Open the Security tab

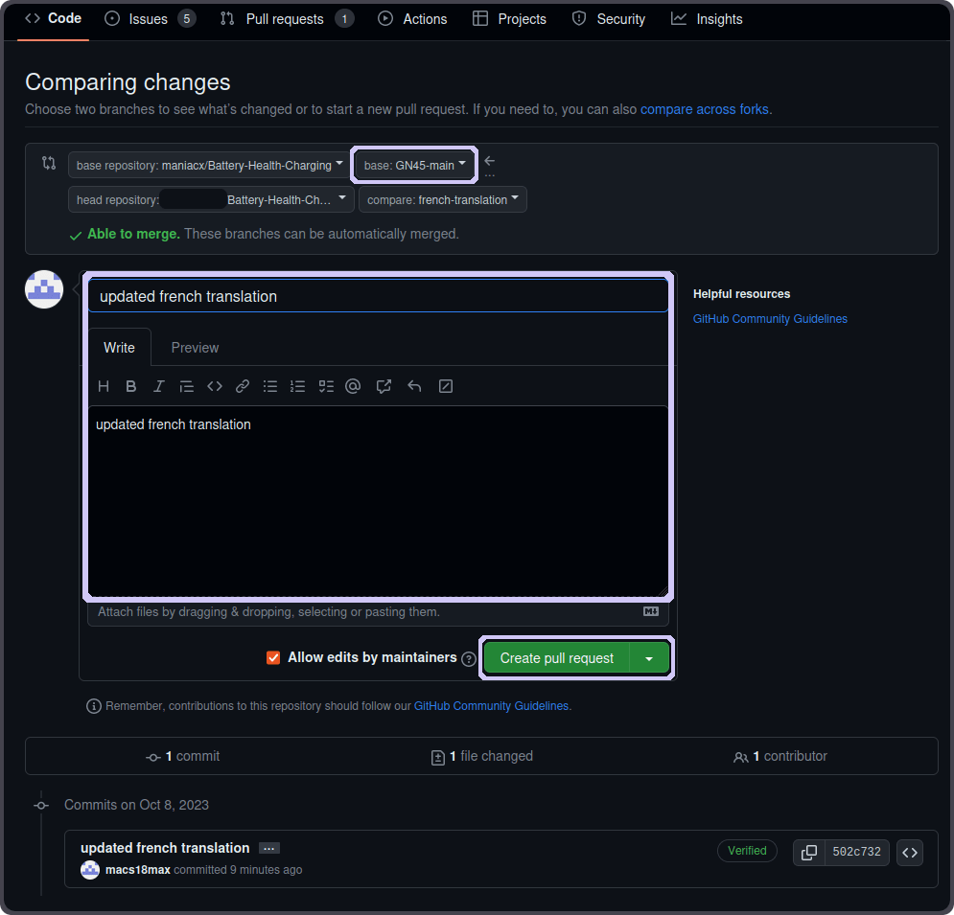(x=609, y=19)
